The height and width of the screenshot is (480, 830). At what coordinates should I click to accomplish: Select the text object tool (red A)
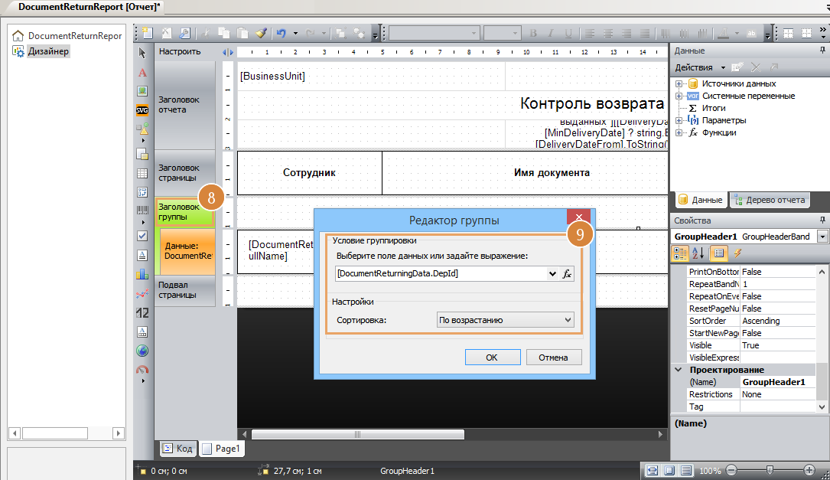click(x=142, y=73)
